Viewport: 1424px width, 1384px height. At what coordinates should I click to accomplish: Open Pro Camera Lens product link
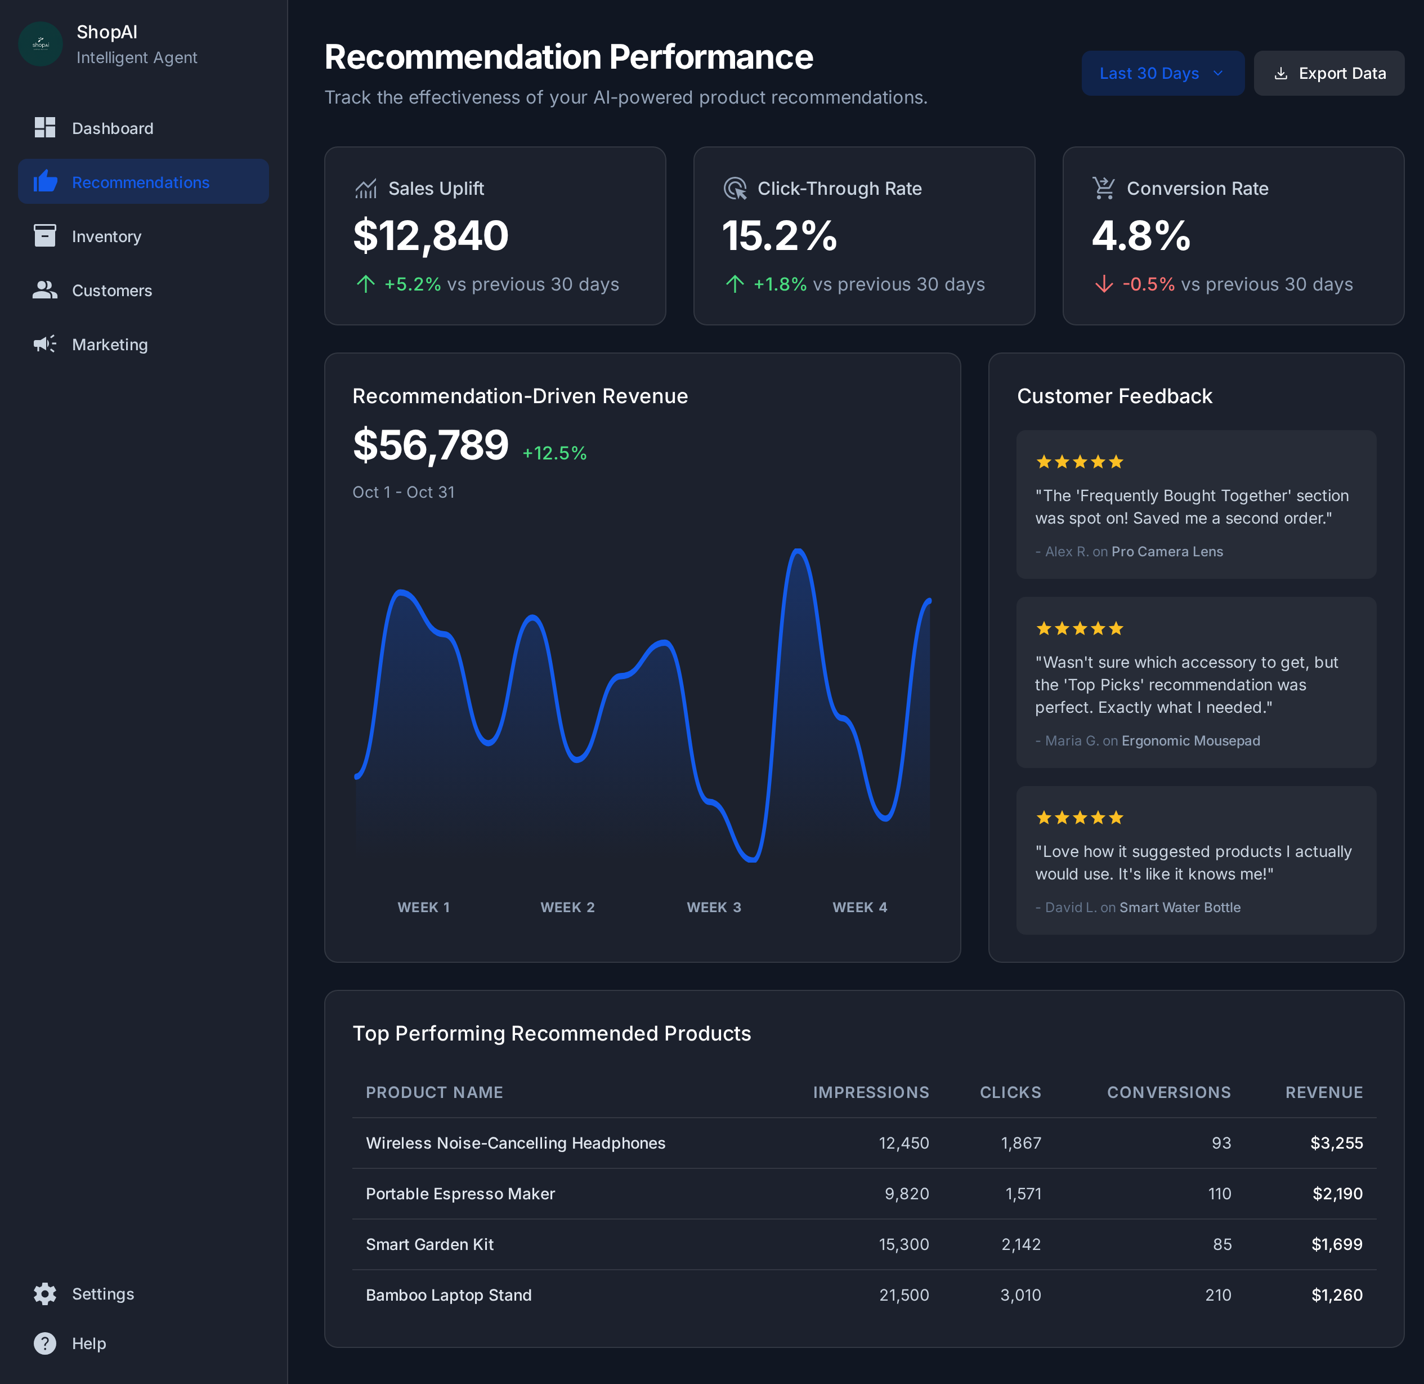tap(1167, 552)
